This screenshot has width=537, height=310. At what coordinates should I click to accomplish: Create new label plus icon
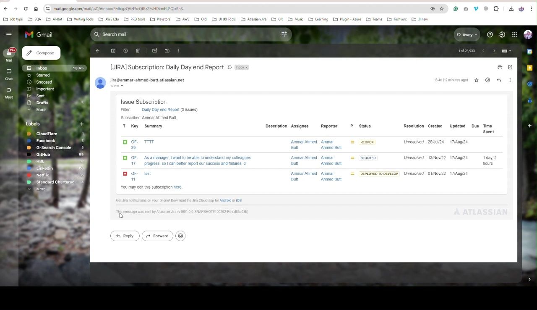(x=82, y=124)
